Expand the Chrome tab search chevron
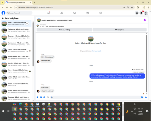 2,2
